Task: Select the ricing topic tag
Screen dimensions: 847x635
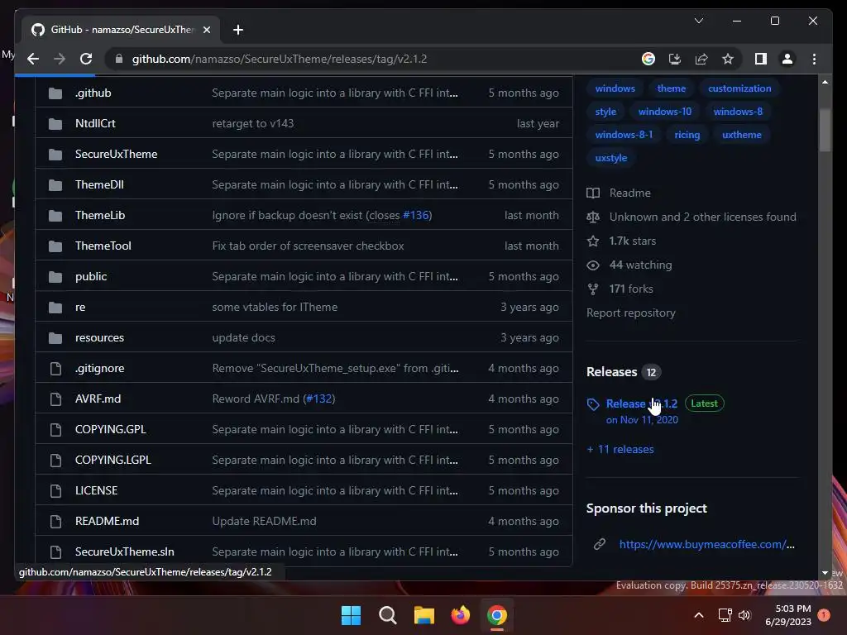Action: (x=687, y=135)
